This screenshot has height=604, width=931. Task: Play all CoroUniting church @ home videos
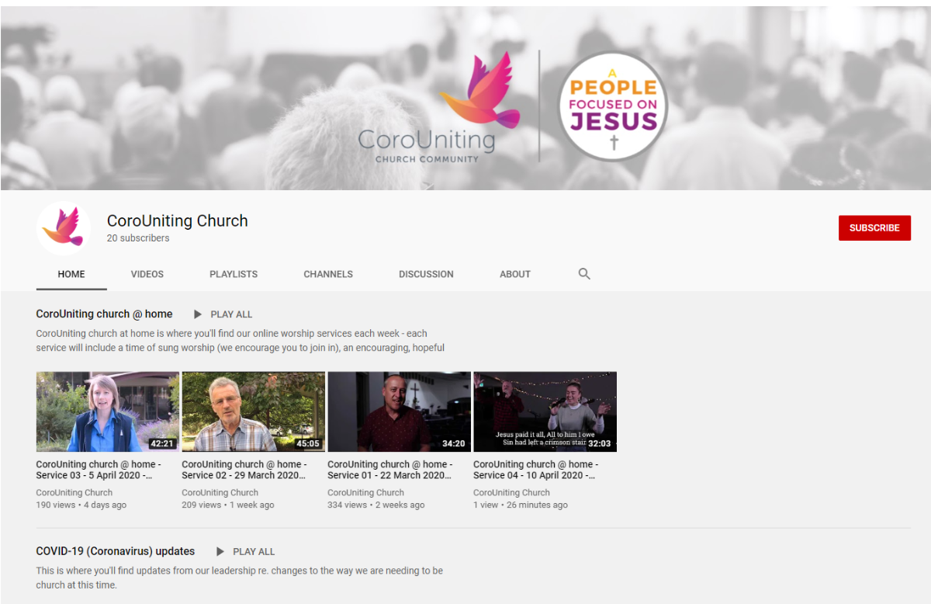click(223, 314)
